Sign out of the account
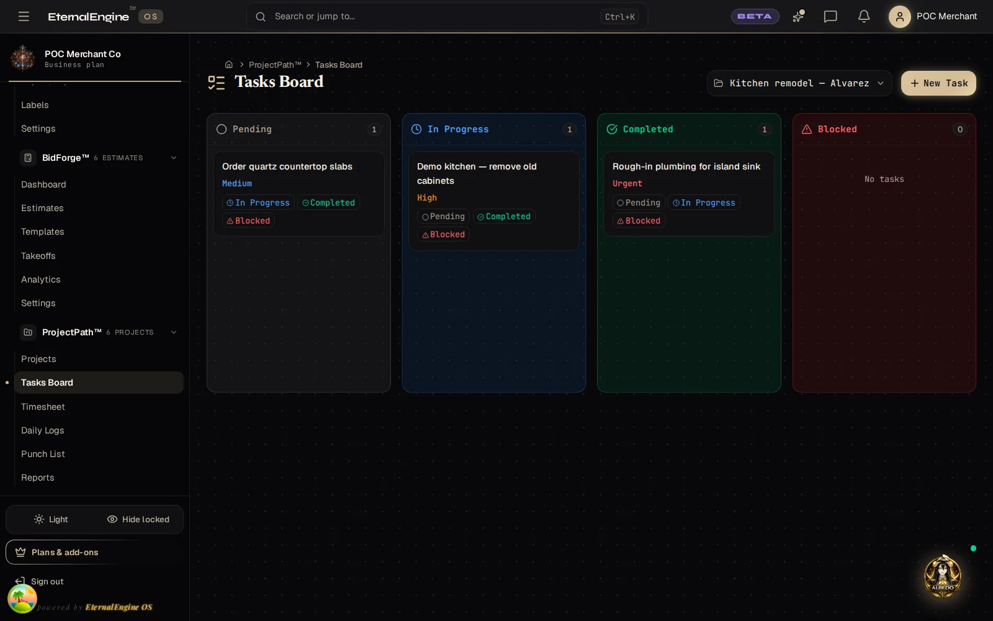 pos(40,581)
